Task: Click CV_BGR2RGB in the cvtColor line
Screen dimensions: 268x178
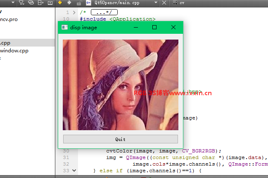Action: (199, 151)
